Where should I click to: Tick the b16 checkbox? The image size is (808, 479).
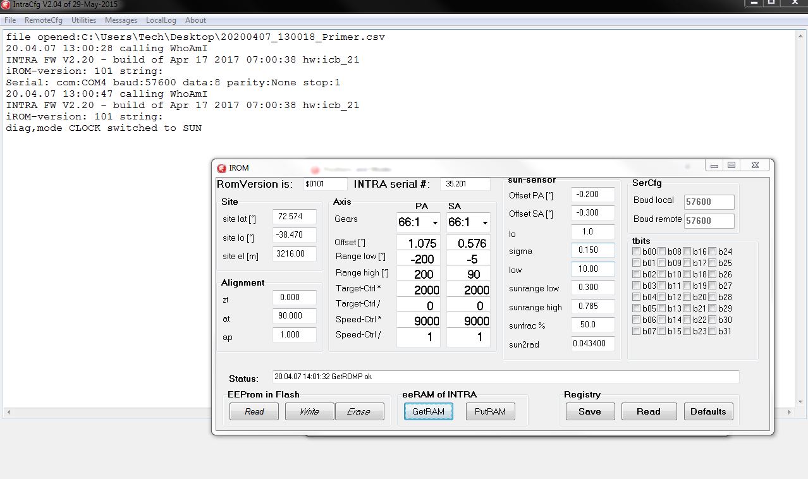click(x=687, y=252)
